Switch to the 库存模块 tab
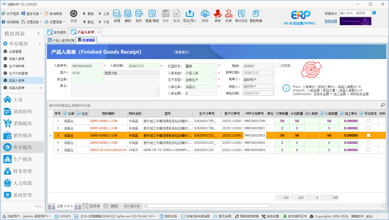This screenshot has height=220, width=389. (x=57, y=32)
